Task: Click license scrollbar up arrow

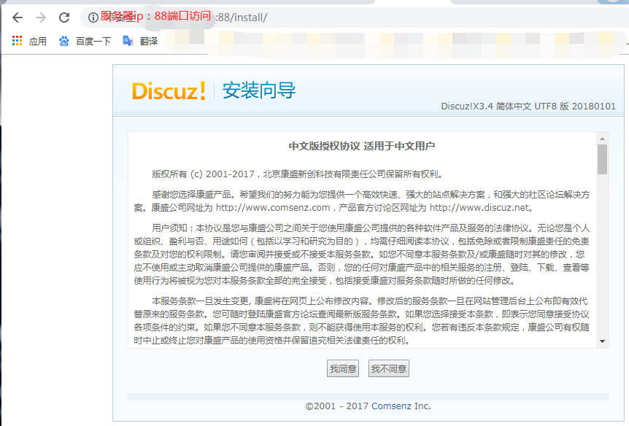Action: (x=602, y=139)
